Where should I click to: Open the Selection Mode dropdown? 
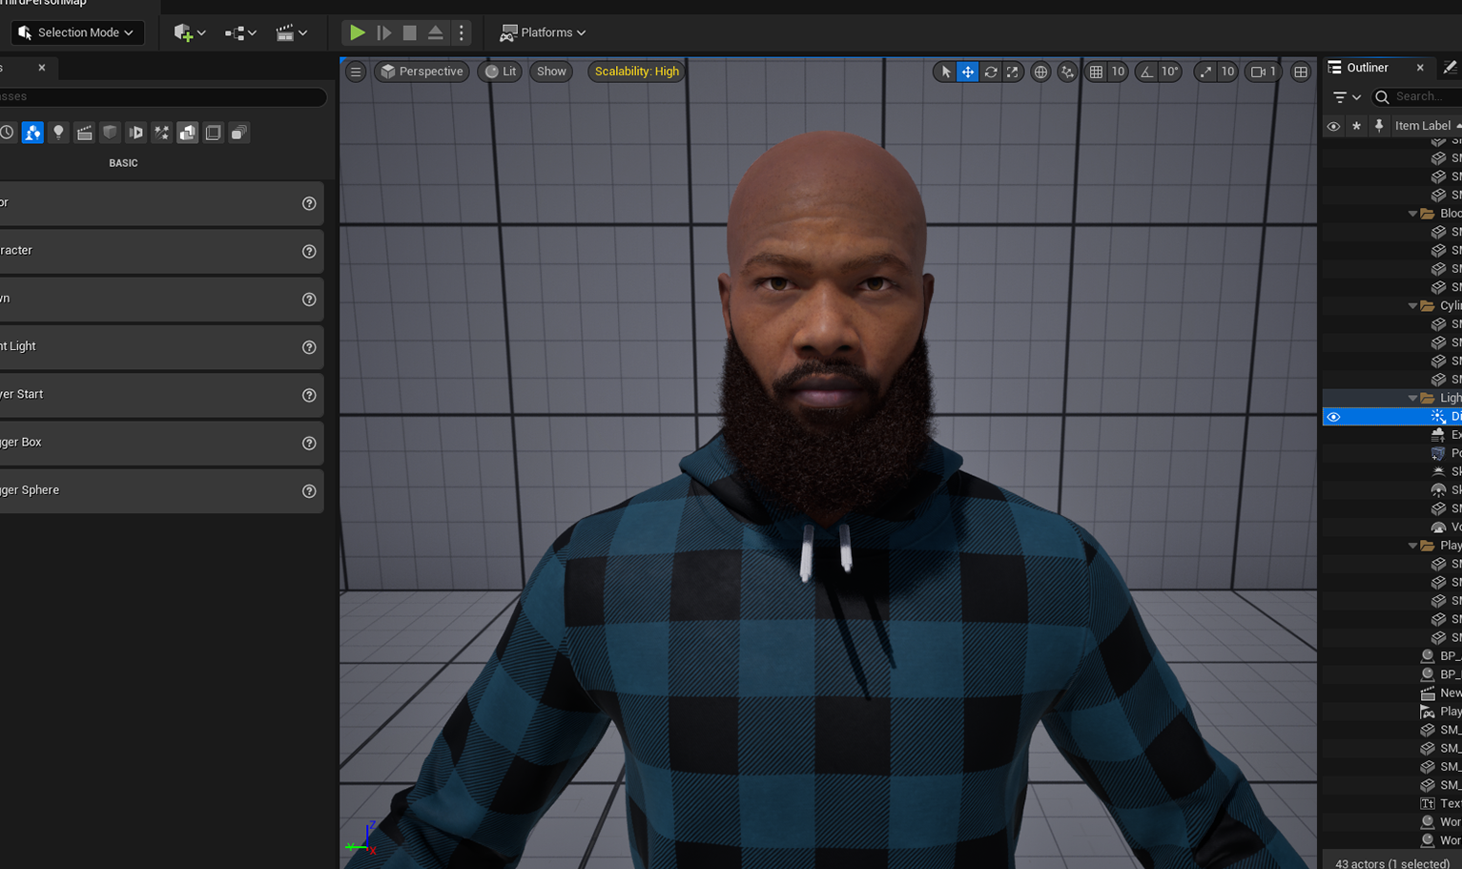[77, 32]
